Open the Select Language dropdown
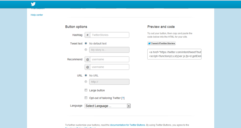241x128 pixels. [107, 106]
